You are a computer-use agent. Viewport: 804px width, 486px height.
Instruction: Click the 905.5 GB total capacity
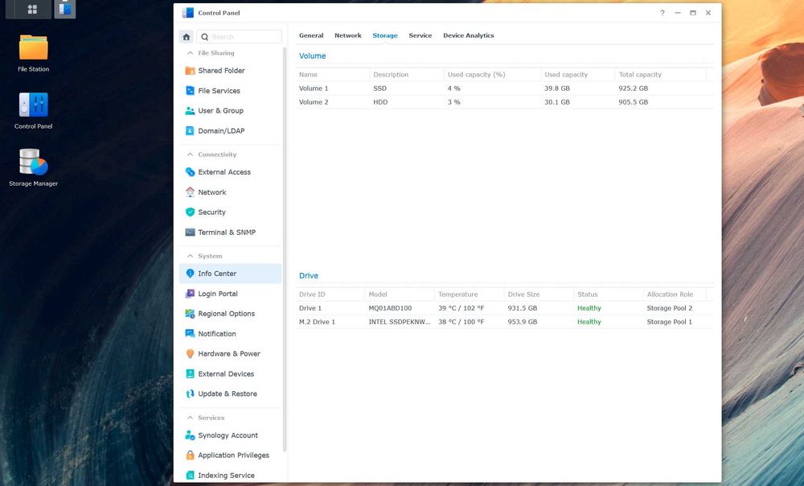pos(634,102)
